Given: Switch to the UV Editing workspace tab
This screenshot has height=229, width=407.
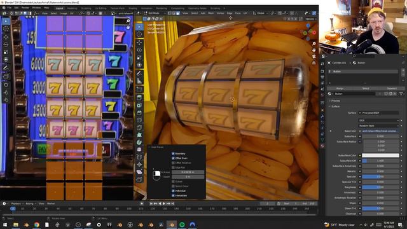Looking at the screenshot, I should tap(100, 8).
